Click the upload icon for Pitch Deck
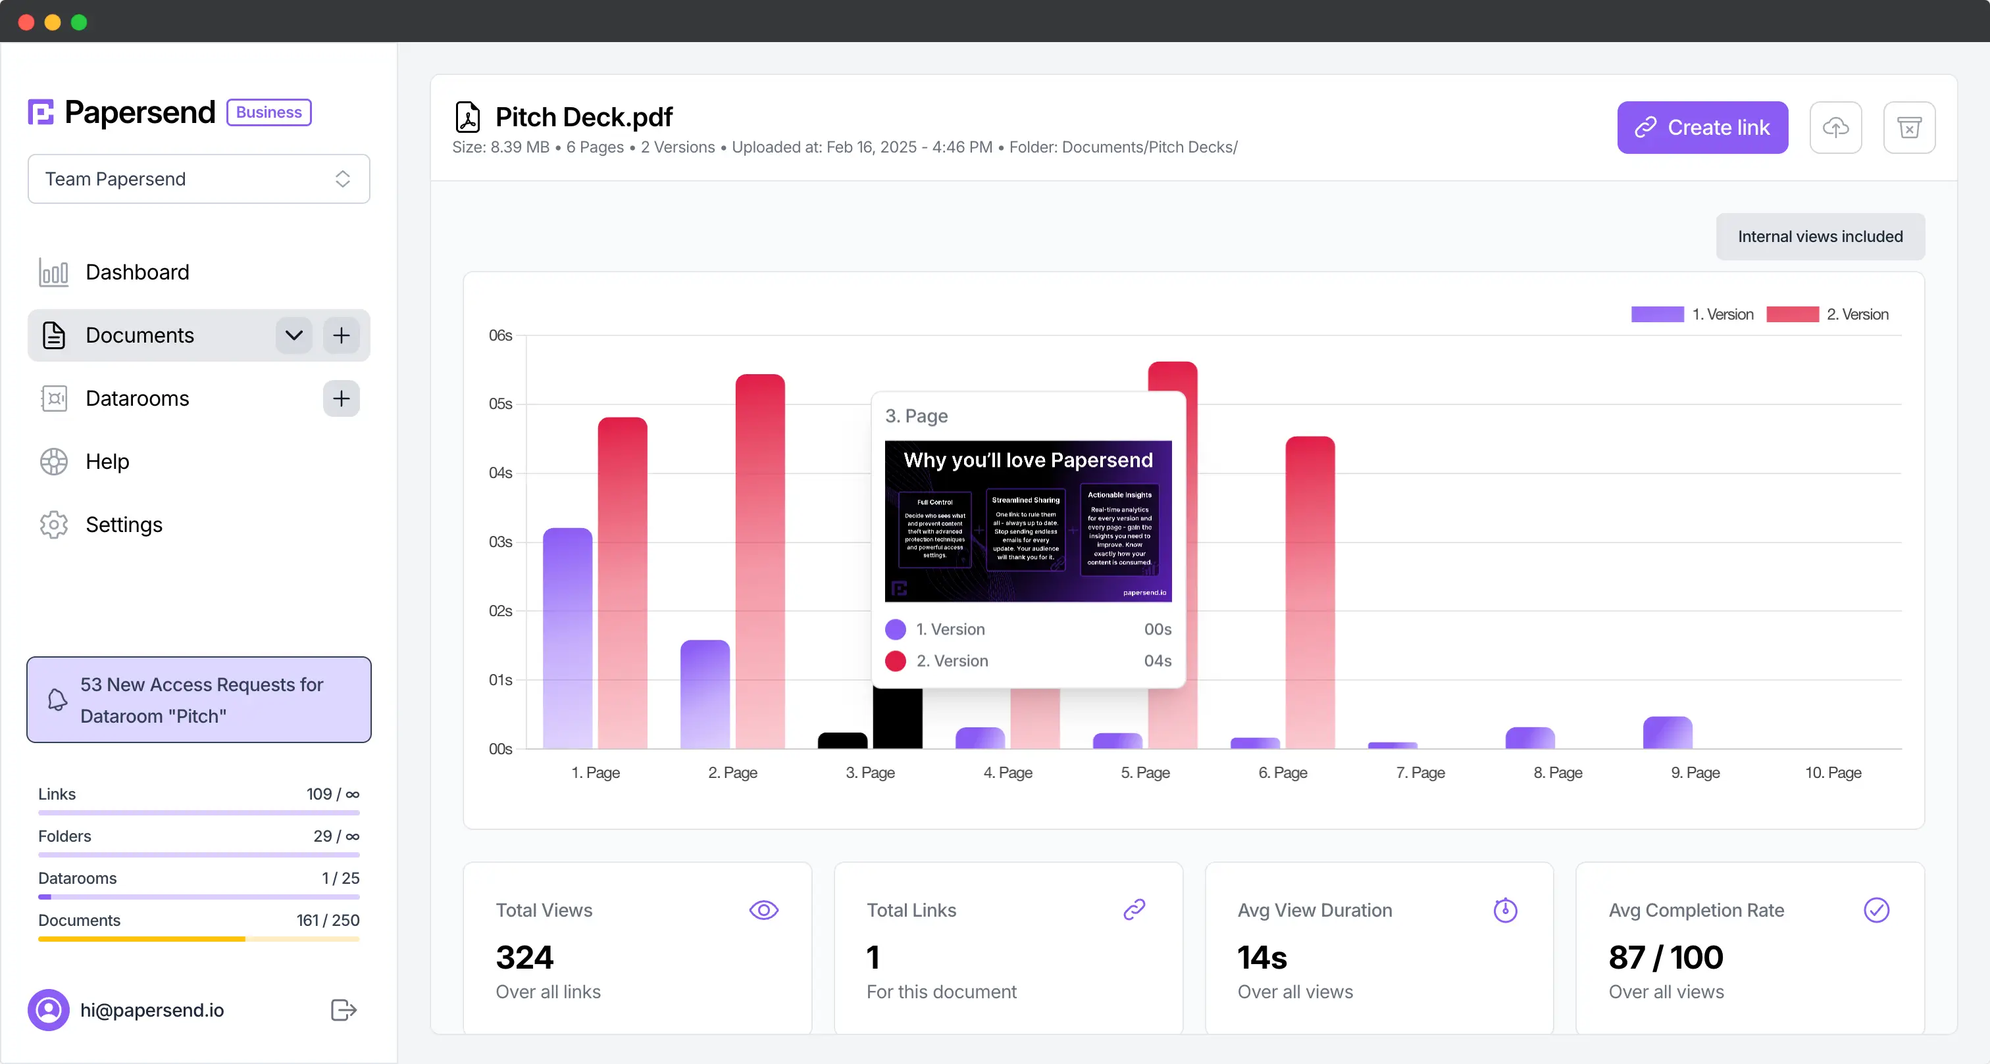This screenshot has height=1064, width=1990. point(1836,128)
